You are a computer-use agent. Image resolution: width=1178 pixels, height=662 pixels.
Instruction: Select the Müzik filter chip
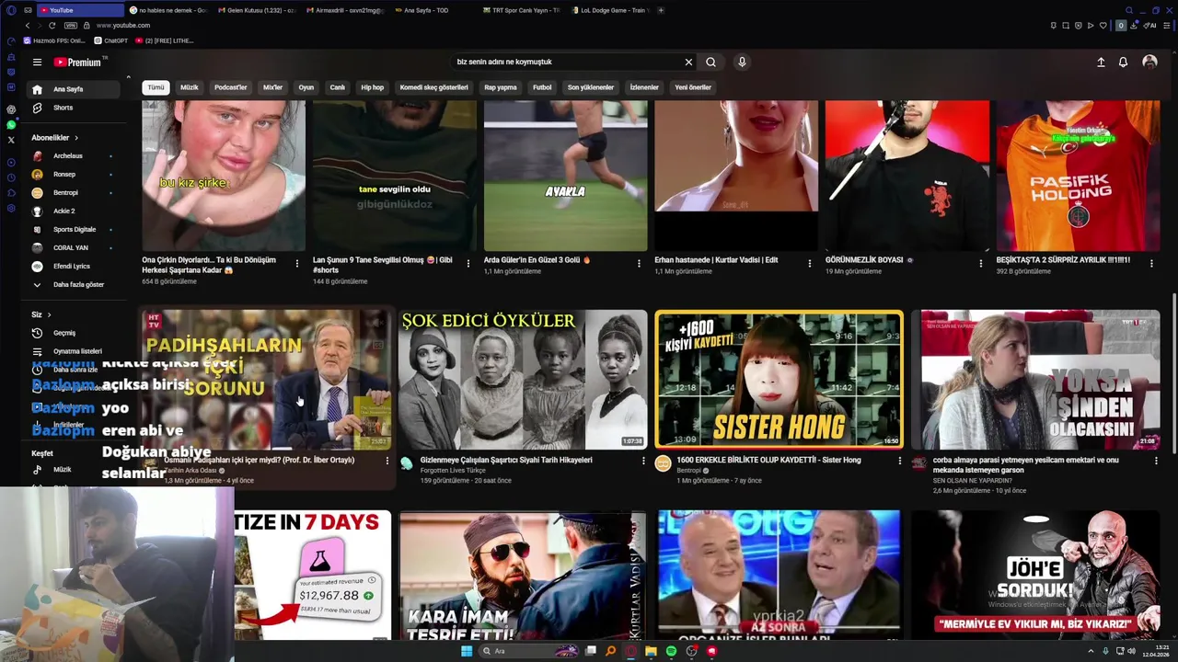[x=190, y=87]
